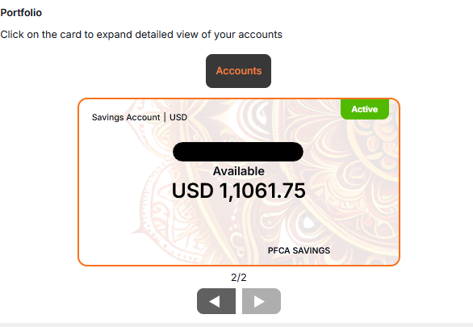
Task: Expand the orange-bordered account card
Action: (x=239, y=182)
